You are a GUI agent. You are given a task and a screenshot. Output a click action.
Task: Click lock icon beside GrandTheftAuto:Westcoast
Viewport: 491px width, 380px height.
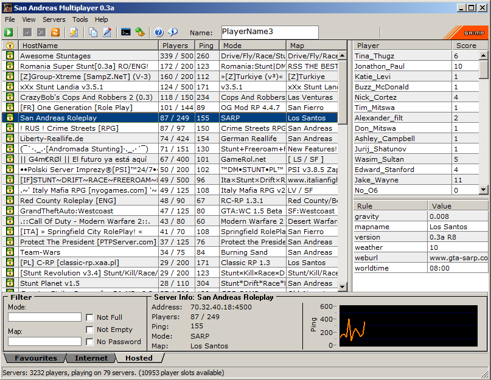coord(10,210)
